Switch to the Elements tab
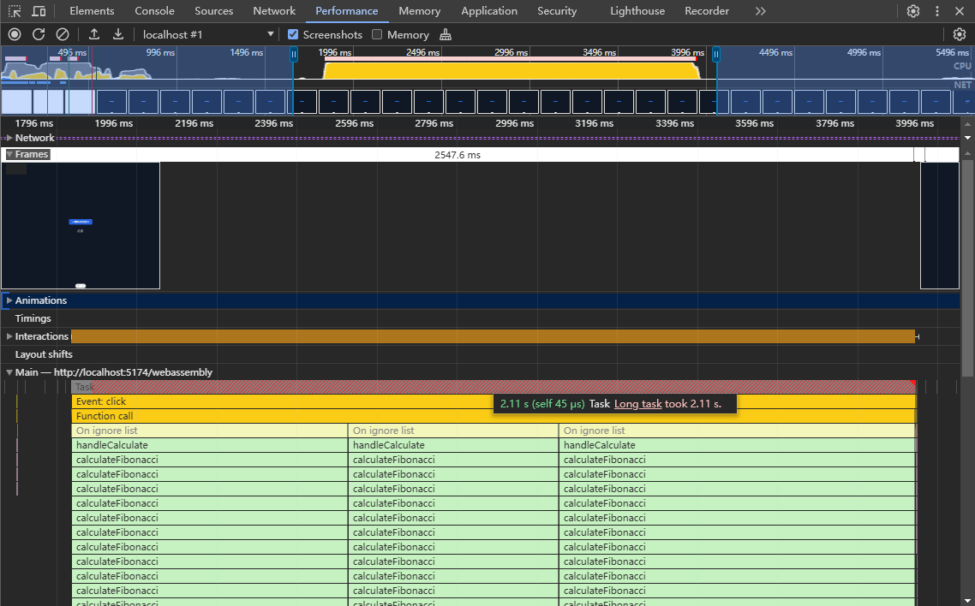 coord(92,11)
